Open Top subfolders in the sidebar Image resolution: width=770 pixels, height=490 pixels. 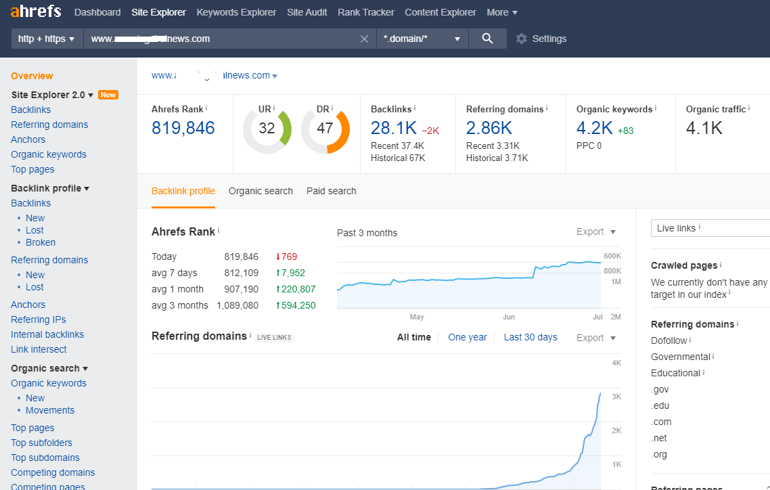point(42,443)
